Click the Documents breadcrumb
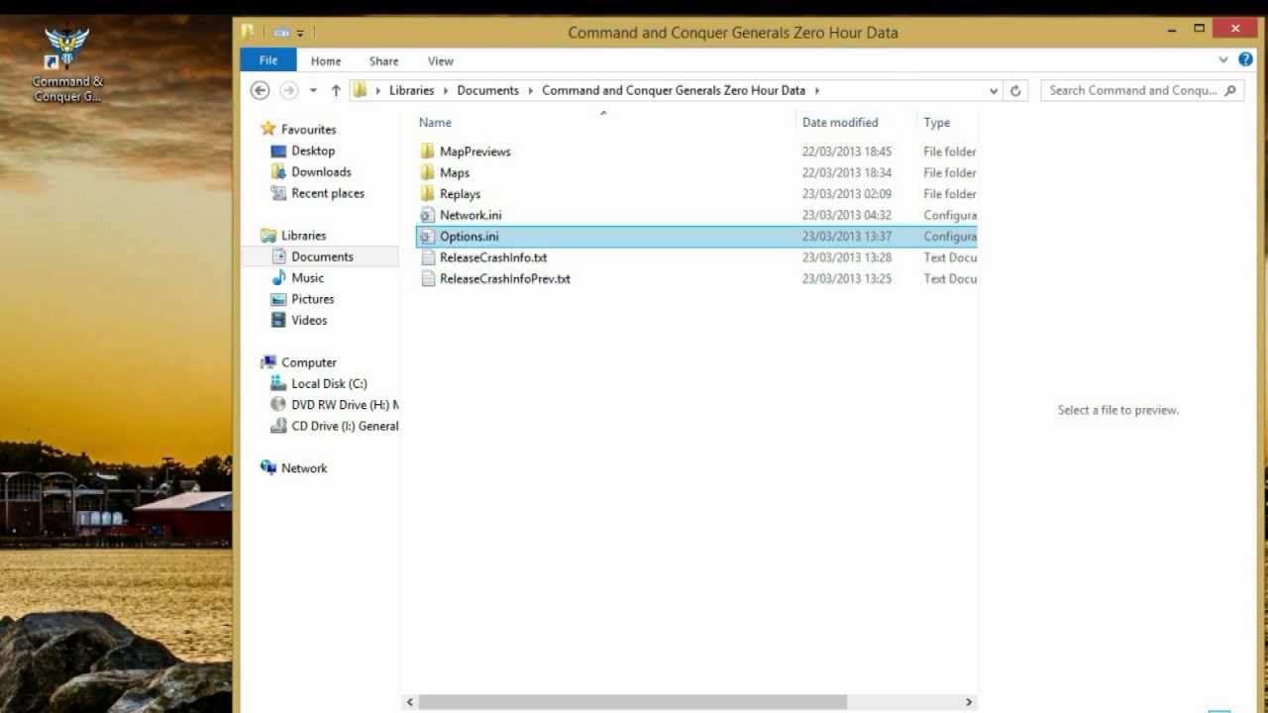 (487, 90)
